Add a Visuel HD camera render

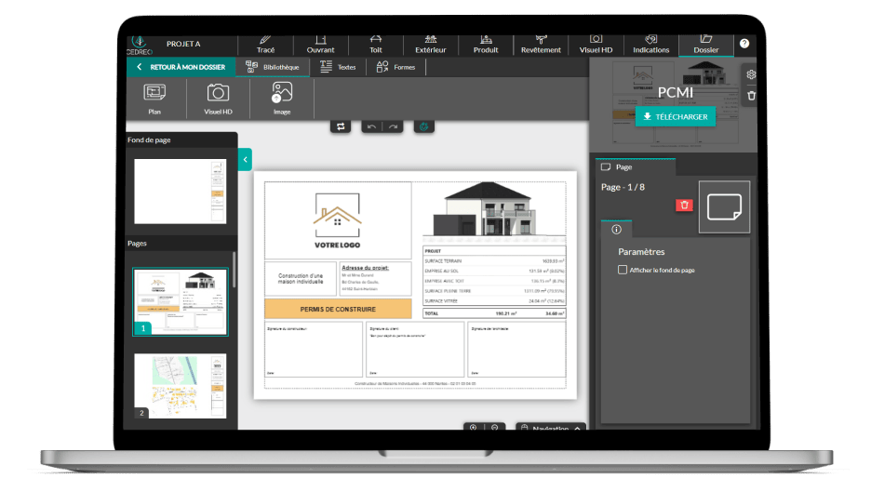[x=218, y=98]
